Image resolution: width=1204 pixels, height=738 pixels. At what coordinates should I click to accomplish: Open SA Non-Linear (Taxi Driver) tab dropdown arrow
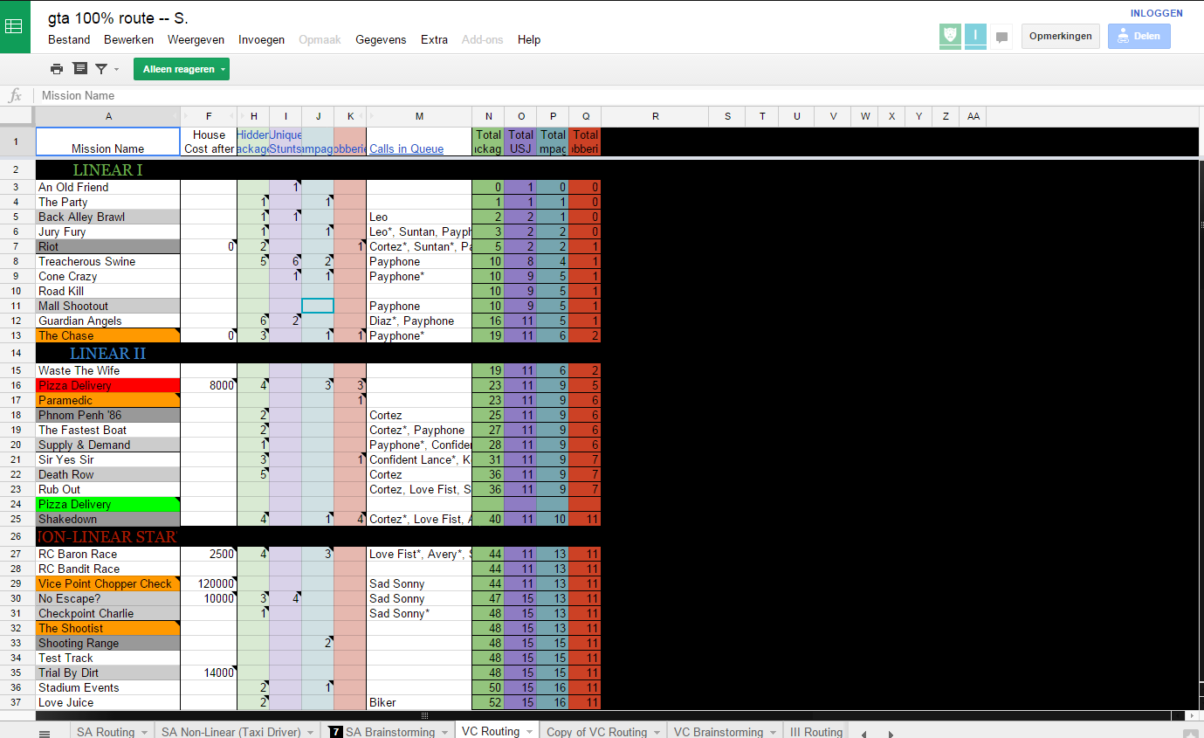point(312,732)
